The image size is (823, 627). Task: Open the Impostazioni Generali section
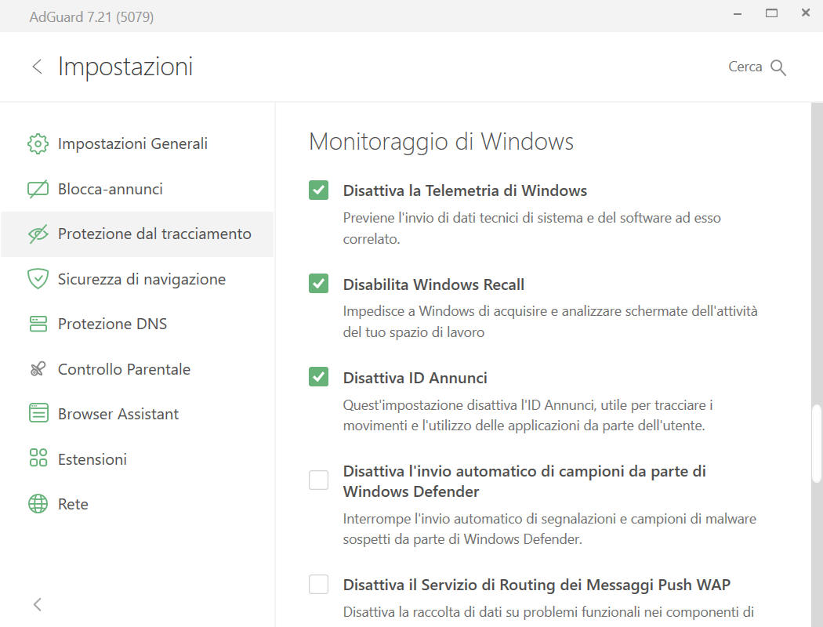coord(137,143)
